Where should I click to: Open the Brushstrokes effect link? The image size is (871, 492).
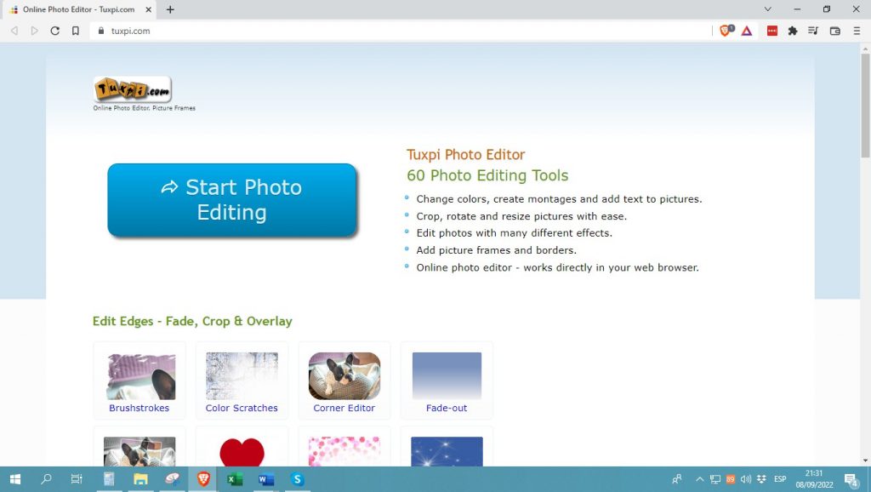(139, 408)
